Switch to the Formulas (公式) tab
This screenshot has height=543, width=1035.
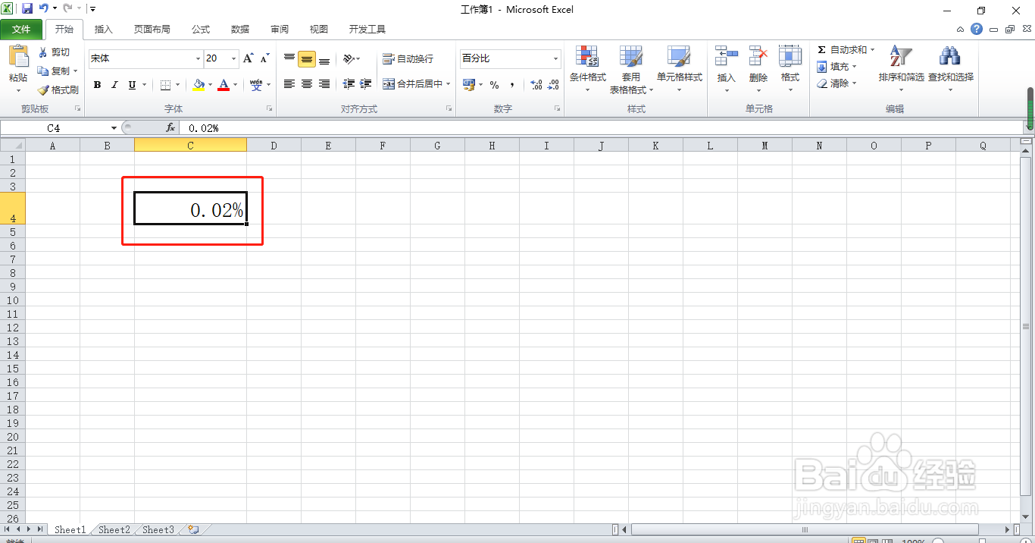[x=201, y=30]
